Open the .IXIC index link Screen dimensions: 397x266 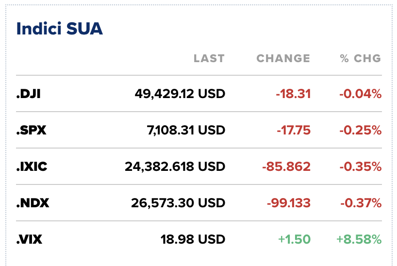[x=32, y=166]
